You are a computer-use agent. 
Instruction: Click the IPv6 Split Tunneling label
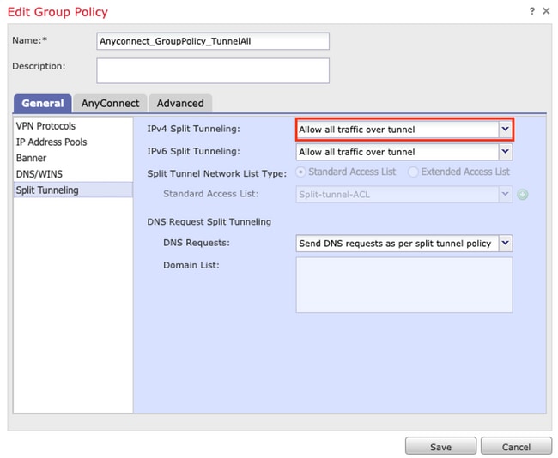click(x=194, y=152)
